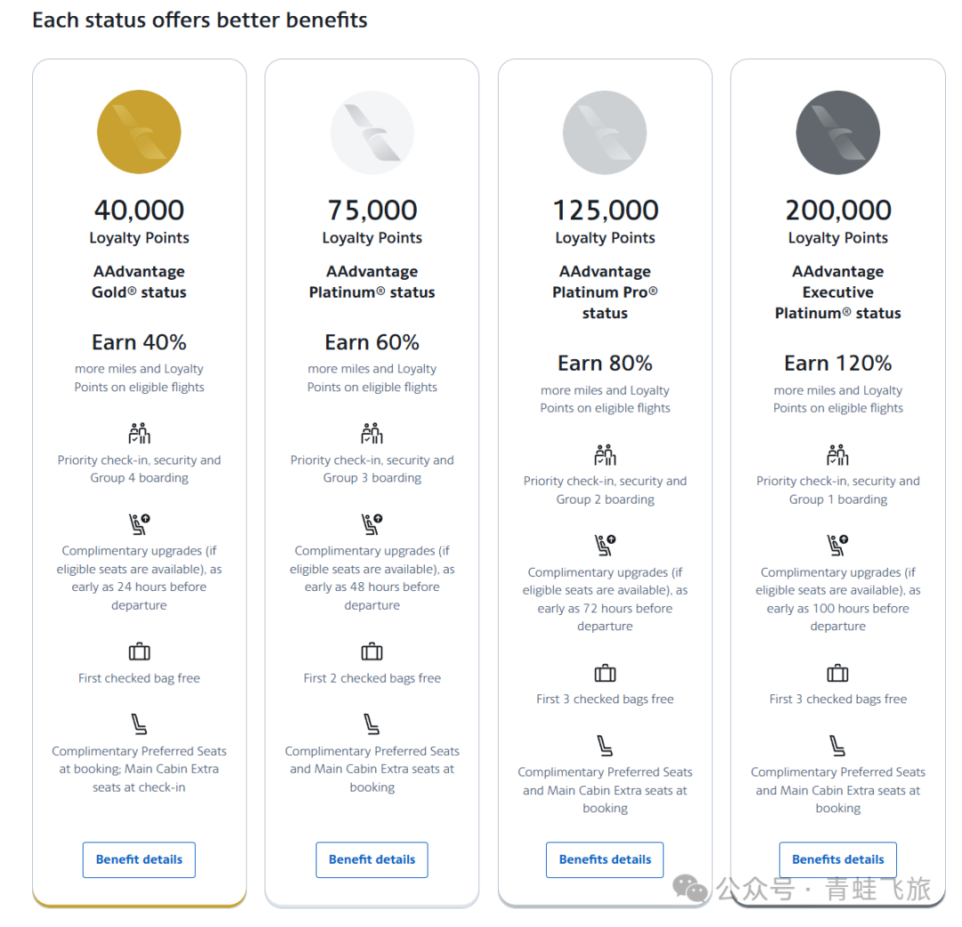Screen dimensions: 962x927
Task: Click the 40,000 Loyalty Points figure
Action: [139, 210]
